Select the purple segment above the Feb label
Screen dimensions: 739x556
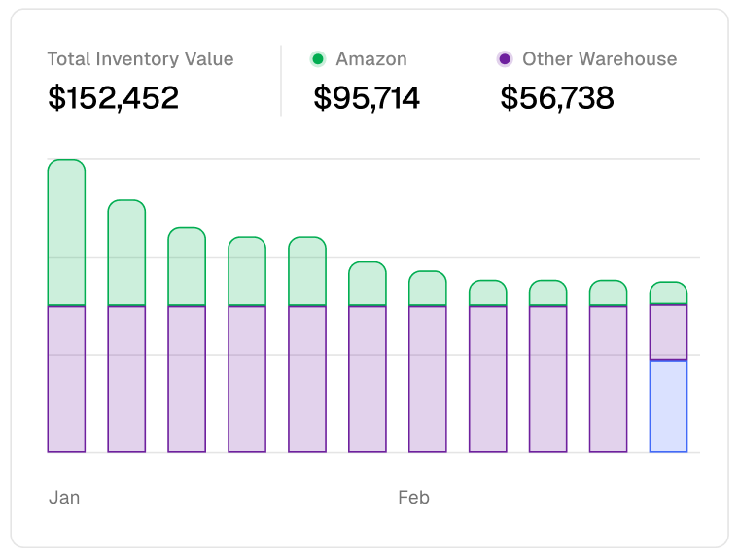(x=428, y=379)
